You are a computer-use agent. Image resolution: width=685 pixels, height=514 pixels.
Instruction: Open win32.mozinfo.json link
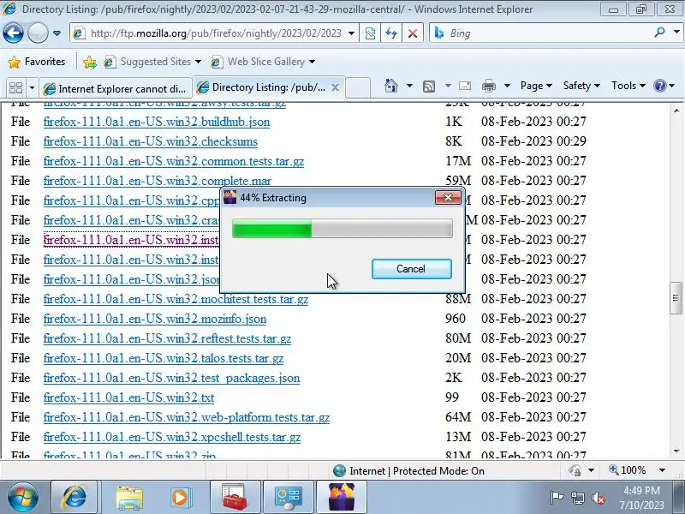point(155,319)
